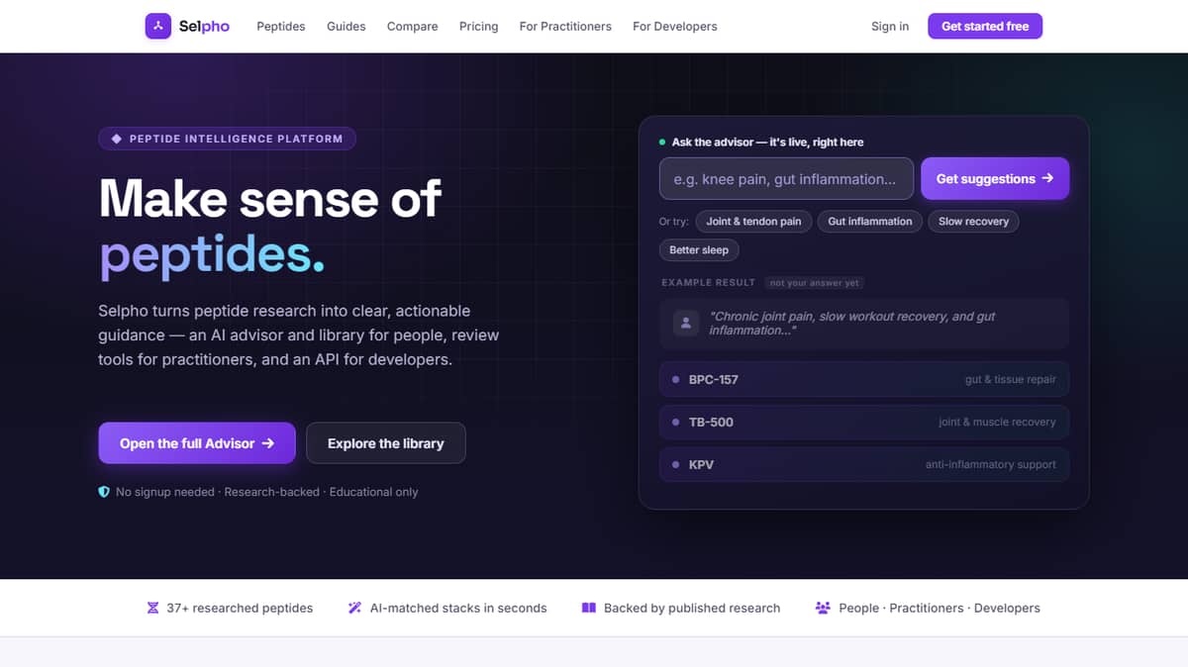The image size is (1188, 667).
Task: Click the "gut & tissue repair" label
Action: (1011, 380)
